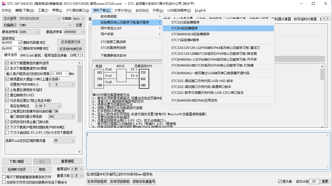
Task: Toggle 复位脚用作I/O口 checkbox
Action: pyautogui.click(x=7, y=95)
